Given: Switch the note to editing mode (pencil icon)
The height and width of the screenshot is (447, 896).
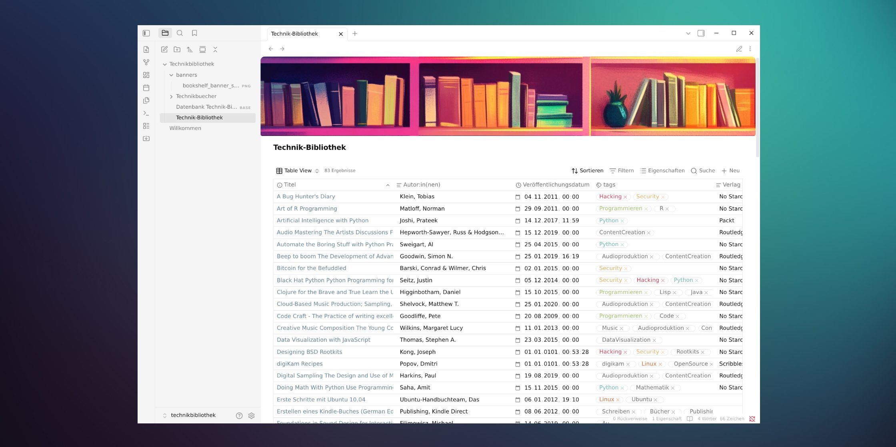Looking at the screenshot, I should pos(739,49).
